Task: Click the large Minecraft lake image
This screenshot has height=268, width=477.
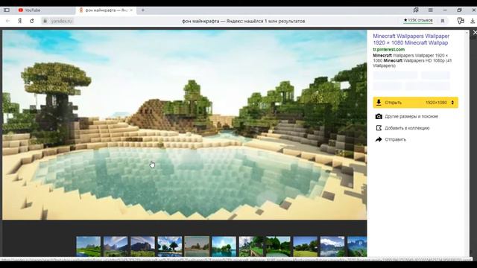Action: pyautogui.click(x=185, y=124)
